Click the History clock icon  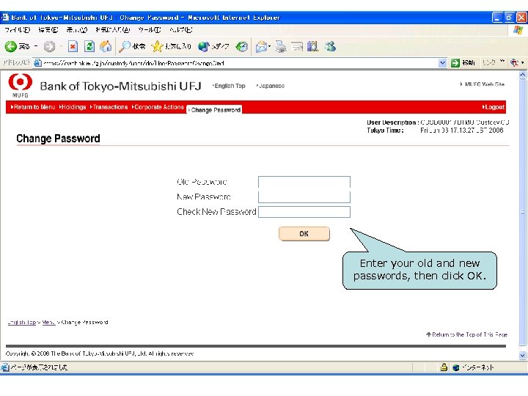pyautogui.click(x=242, y=46)
